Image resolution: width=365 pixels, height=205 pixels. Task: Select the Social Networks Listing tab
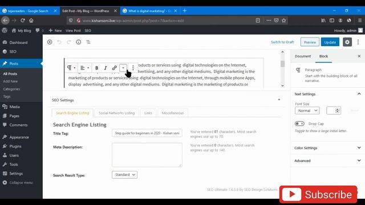(116, 113)
